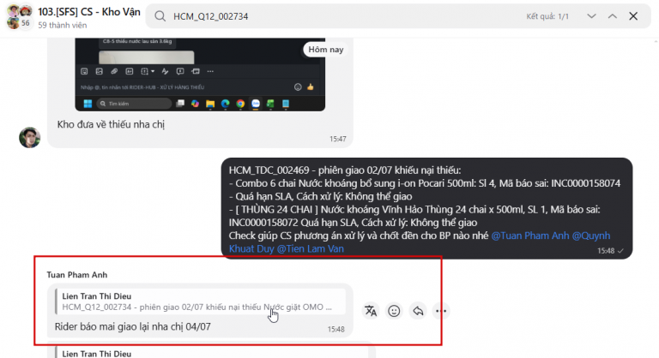Close the search bar with X
Screen dimensions: 659x358
(x=633, y=16)
